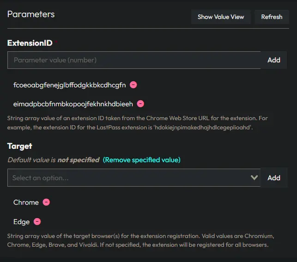This screenshot has width=297, height=262.
Task: Click the 'Remove specified value' link
Action: click(141, 160)
